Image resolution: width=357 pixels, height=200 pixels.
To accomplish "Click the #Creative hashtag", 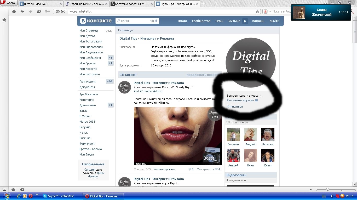I will 146,91.
